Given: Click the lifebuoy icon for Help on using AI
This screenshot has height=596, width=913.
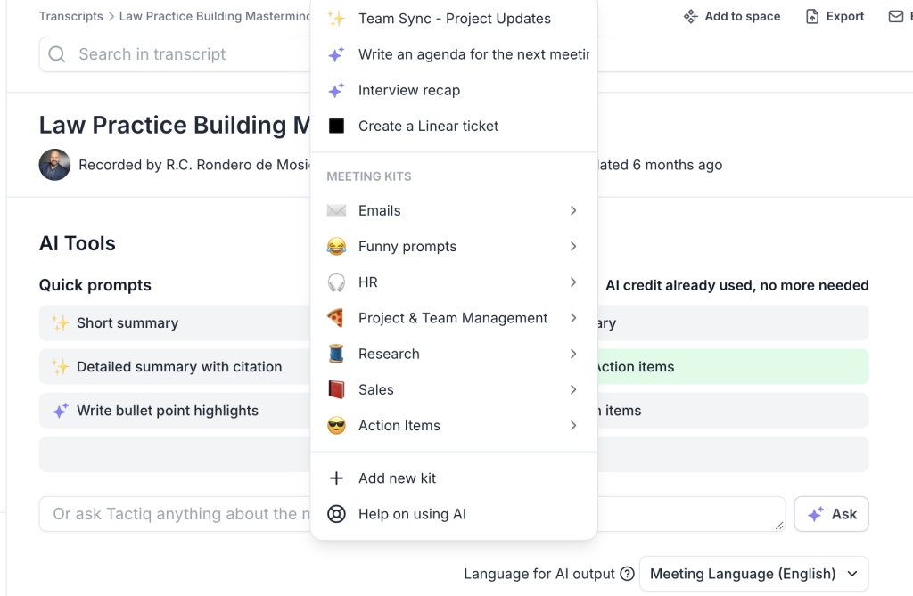Looking at the screenshot, I should (x=336, y=514).
